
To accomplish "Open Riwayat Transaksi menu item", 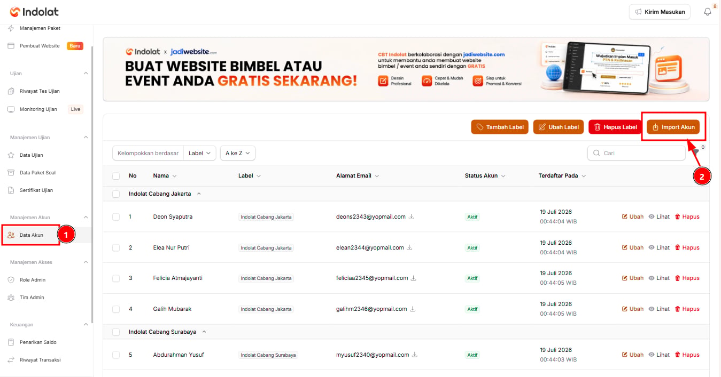I will 40,360.
